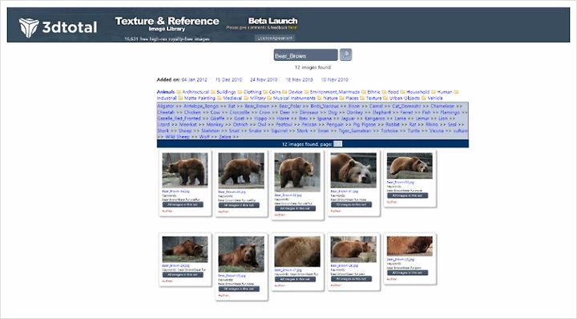Select the Dinosaur subcategory
The image size is (577, 319).
(x=309, y=112)
